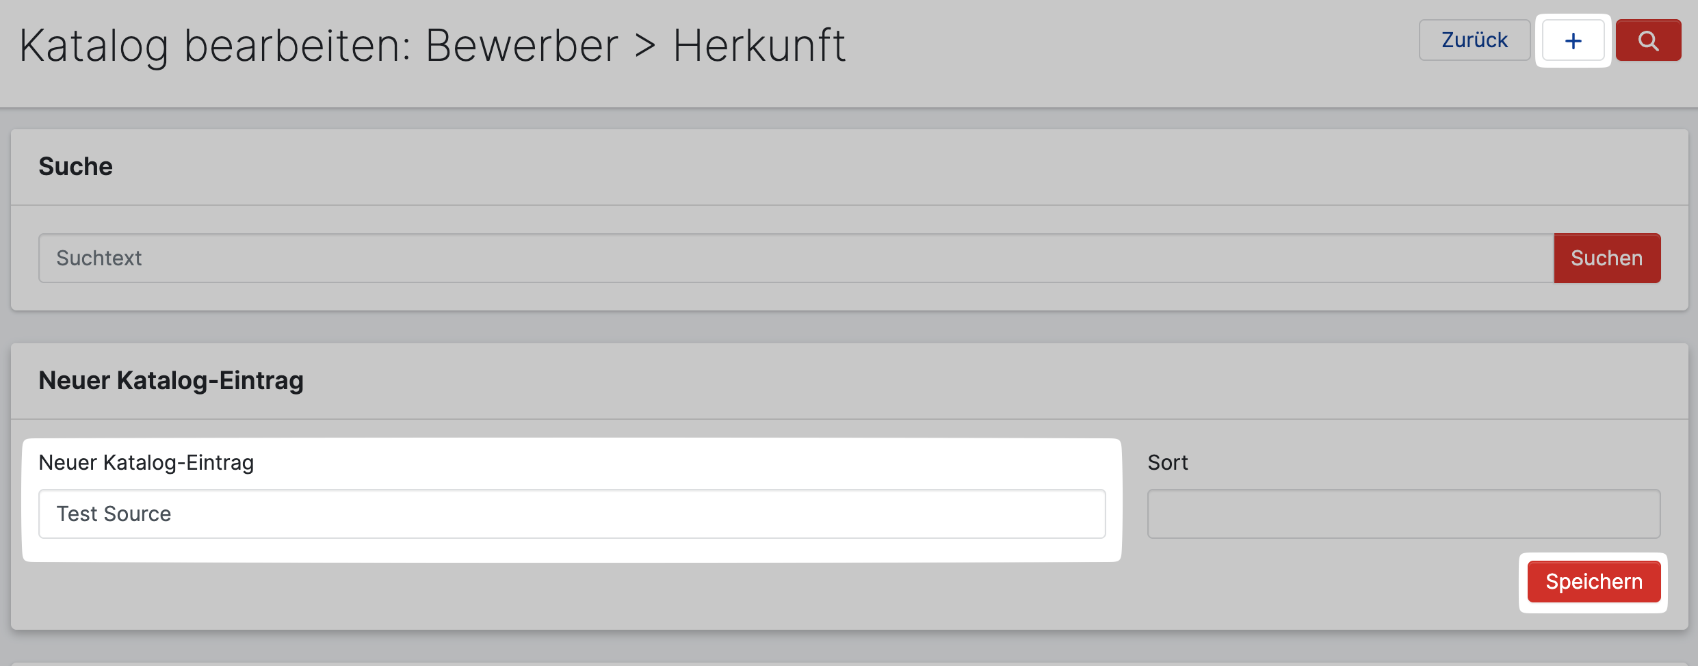Click the Suche panel heading

[x=75, y=167]
